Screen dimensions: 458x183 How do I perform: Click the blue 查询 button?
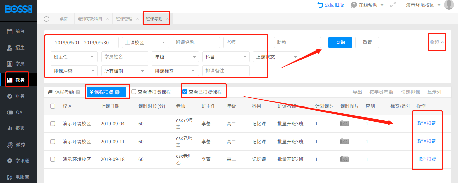point(340,42)
